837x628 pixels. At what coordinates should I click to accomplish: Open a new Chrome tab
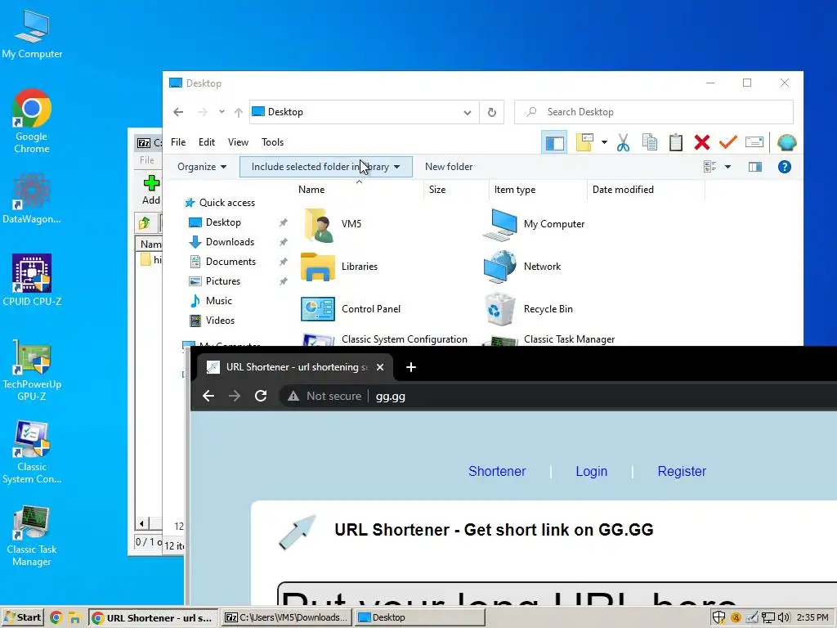point(410,367)
